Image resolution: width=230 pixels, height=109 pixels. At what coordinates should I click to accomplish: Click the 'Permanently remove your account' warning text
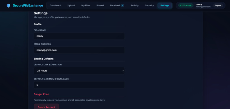[70, 100]
